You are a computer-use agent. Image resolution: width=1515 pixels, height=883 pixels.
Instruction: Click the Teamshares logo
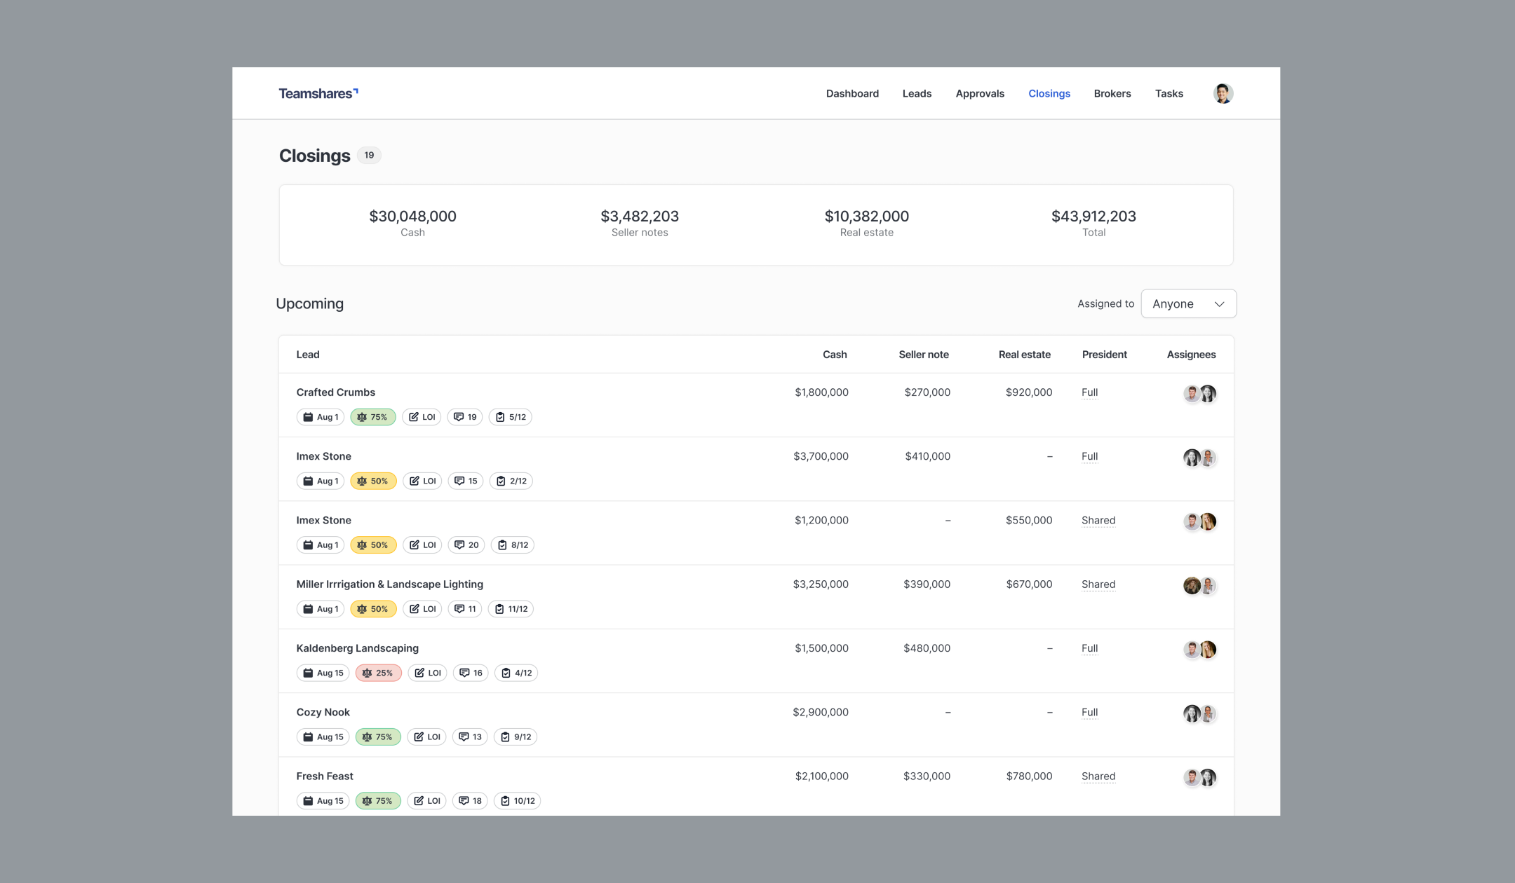click(x=318, y=93)
